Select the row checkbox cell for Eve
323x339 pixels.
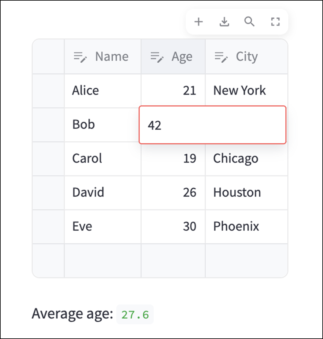click(48, 227)
